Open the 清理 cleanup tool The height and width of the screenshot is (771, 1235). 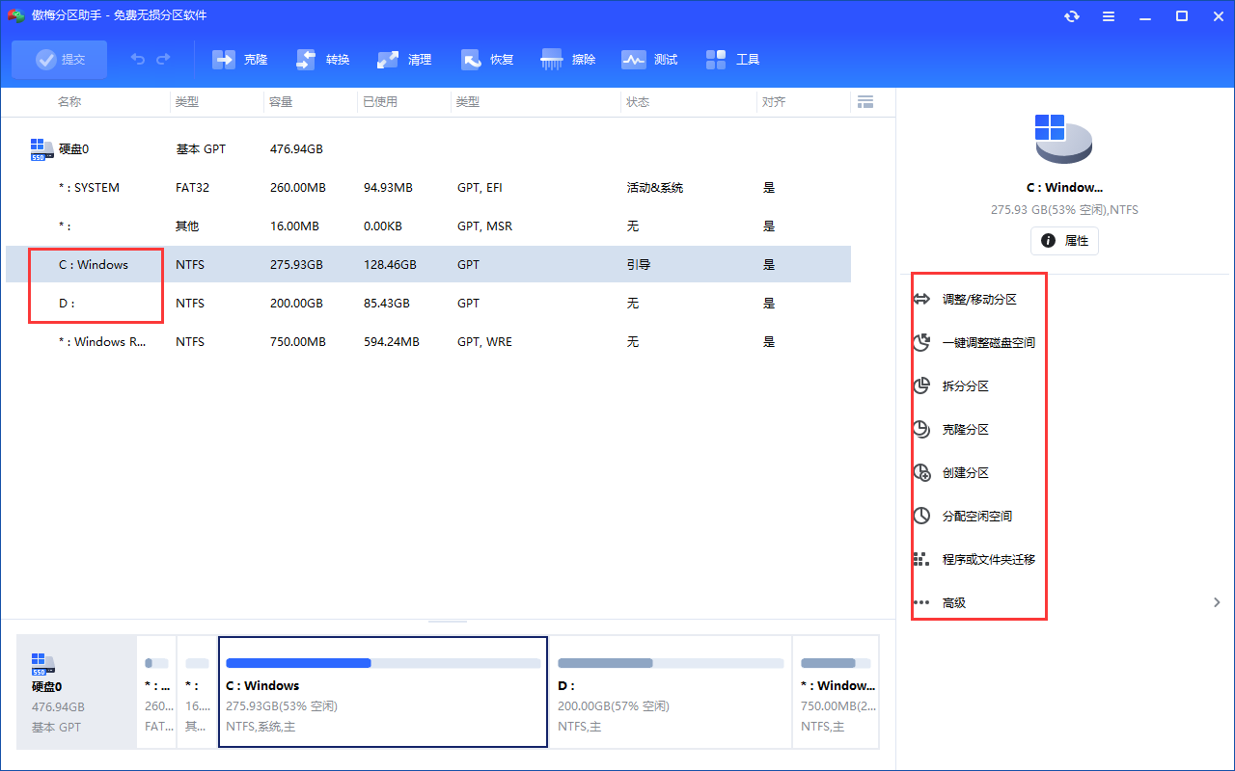tap(404, 60)
